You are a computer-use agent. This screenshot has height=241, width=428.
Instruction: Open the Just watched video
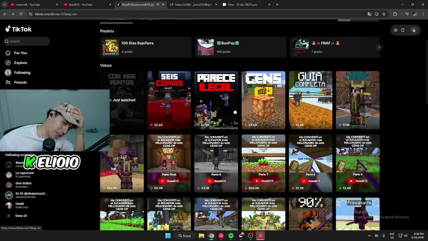pyautogui.click(x=122, y=100)
